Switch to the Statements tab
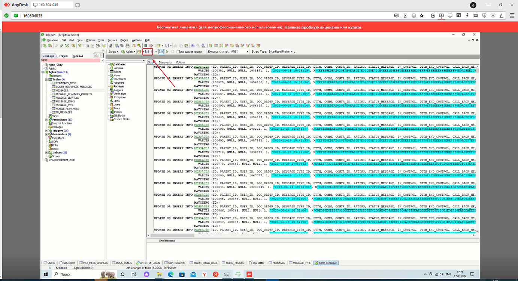Viewport: 518px width, 281px height. point(165,62)
